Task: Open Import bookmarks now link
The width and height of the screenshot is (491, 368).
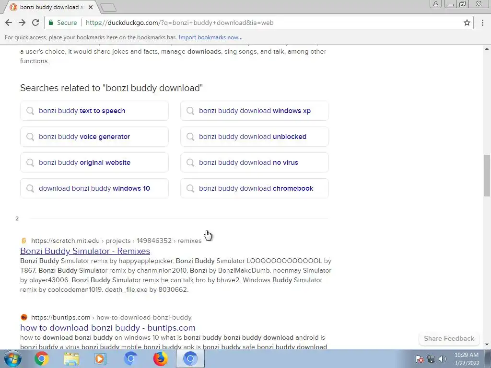Action: (210, 37)
